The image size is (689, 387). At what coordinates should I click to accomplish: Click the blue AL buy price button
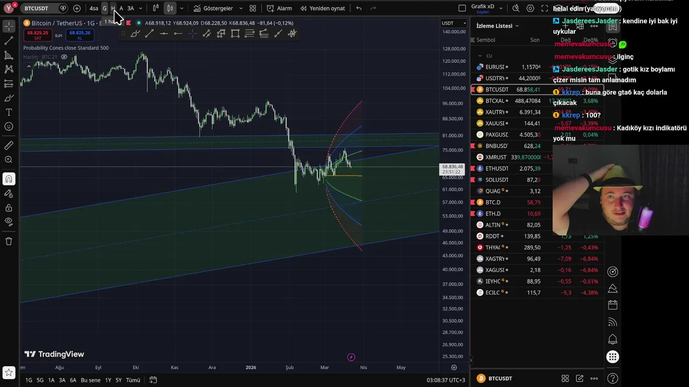pos(80,35)
